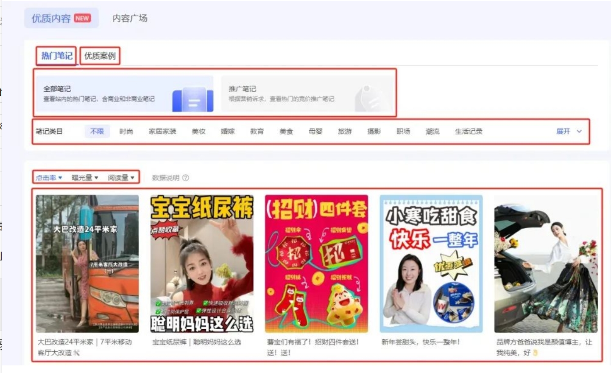Select the 优质案例 sub-tab
Viewport: 611px width, 373px height.
point(100,56)
